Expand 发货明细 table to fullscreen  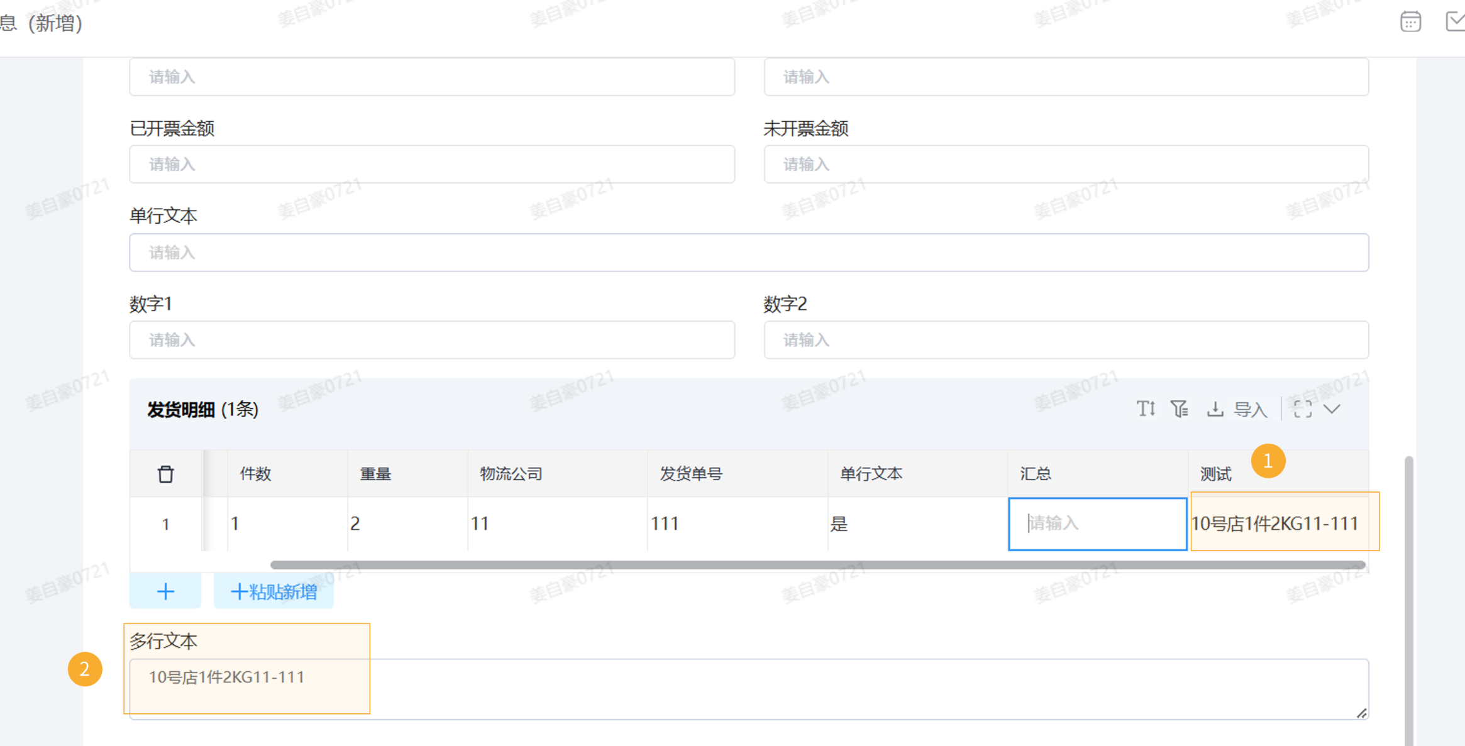(x=1302, y=410)
